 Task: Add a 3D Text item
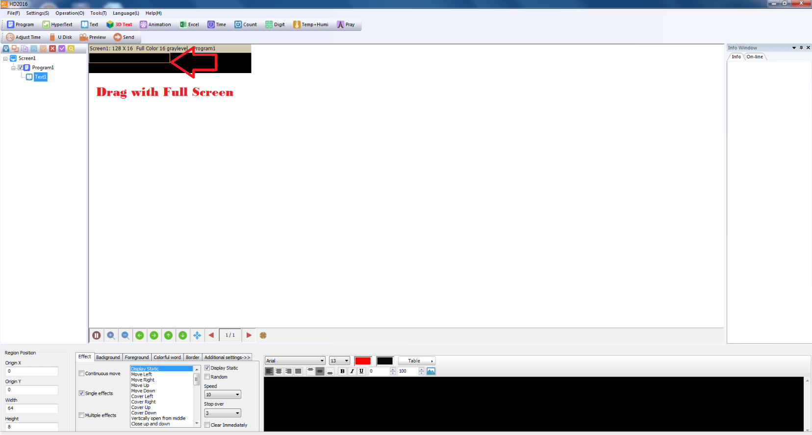pos(119,25)
